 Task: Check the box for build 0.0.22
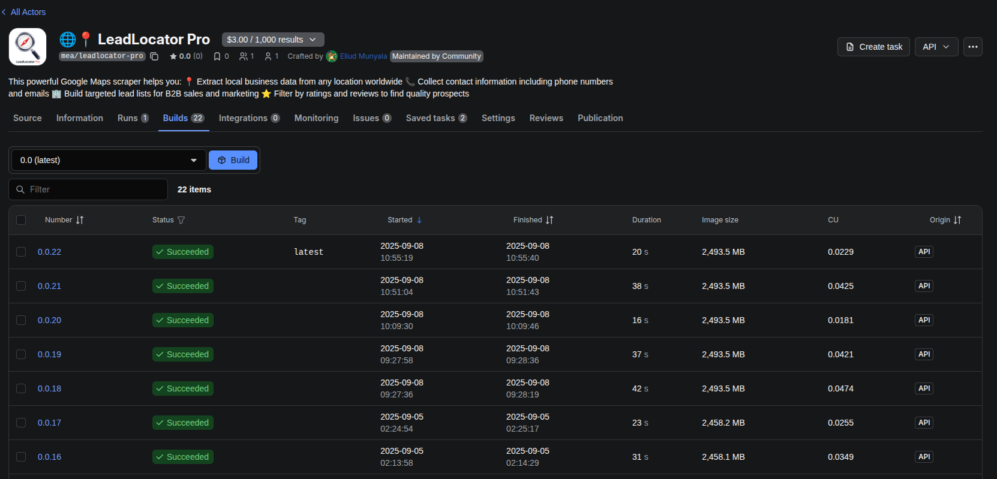[21, 252]
